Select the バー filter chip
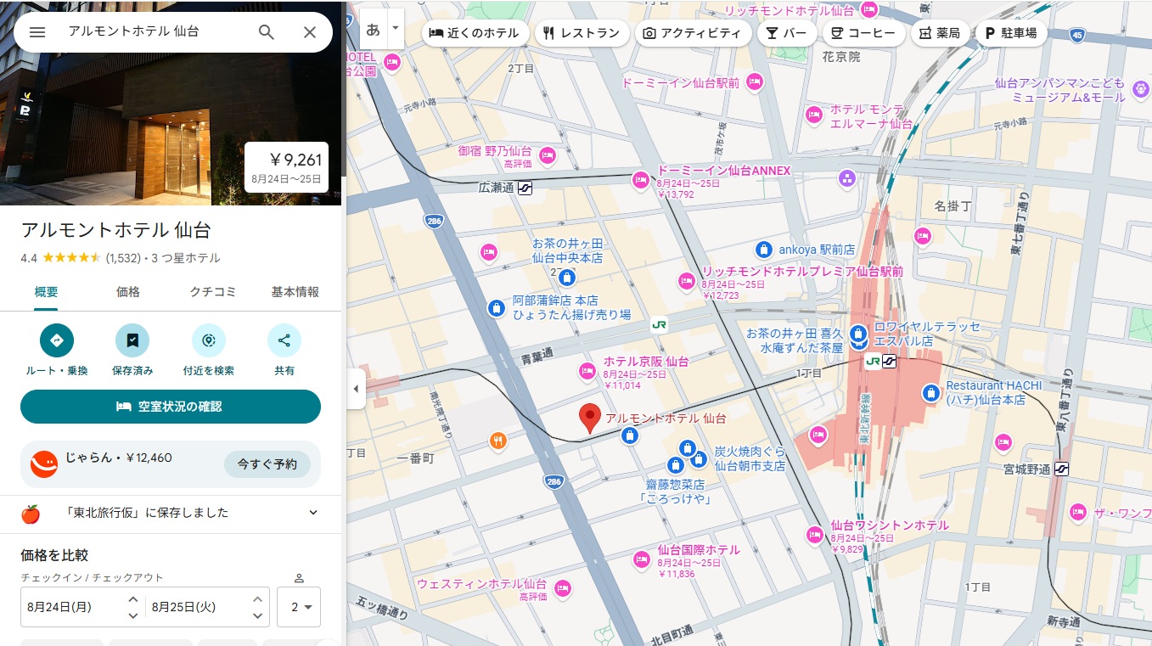 tap(787, 33)
